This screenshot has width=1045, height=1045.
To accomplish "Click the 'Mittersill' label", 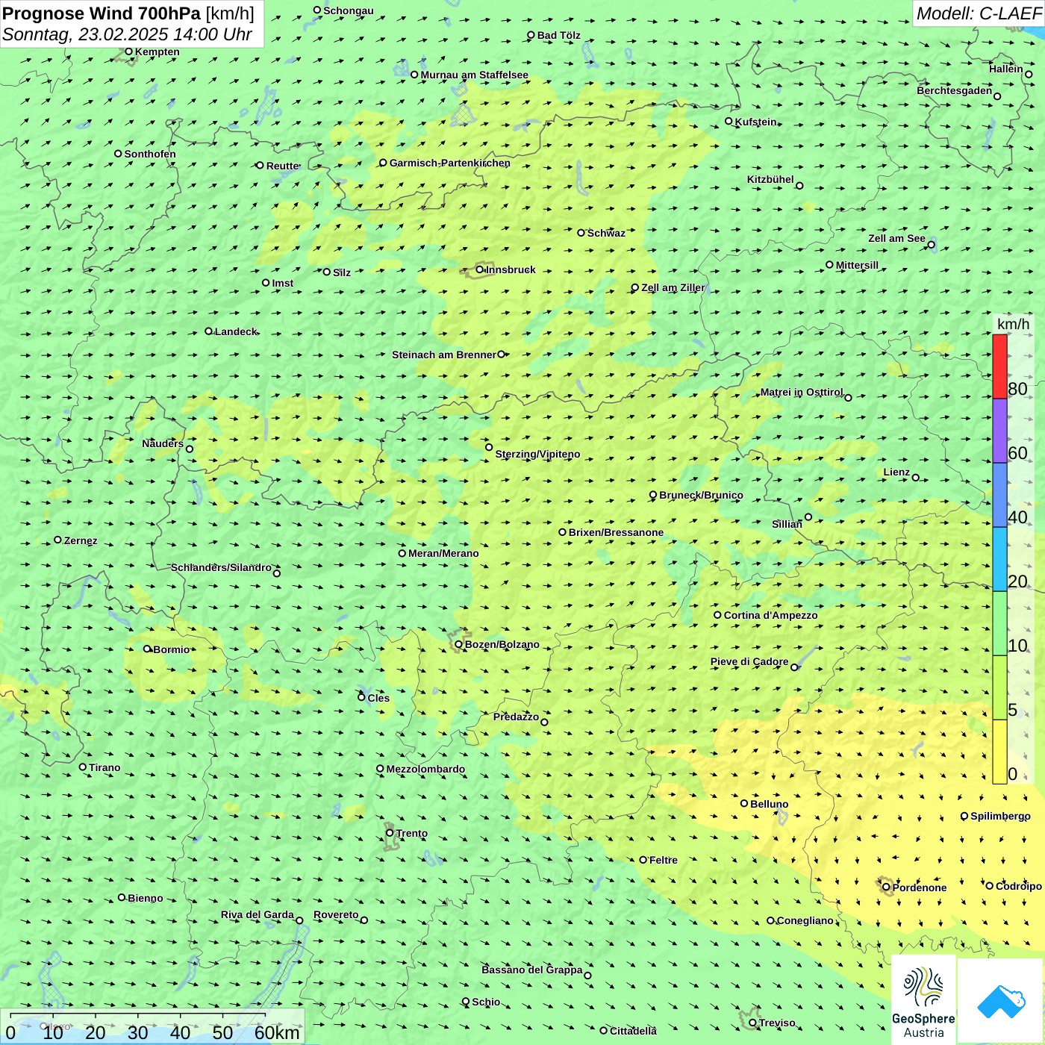I will pyautogui.click(x=857, y=265).
